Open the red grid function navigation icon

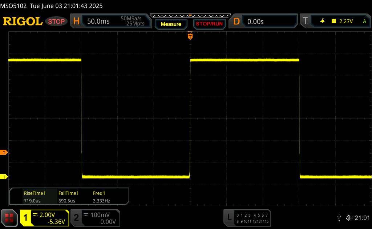(9, 218)
